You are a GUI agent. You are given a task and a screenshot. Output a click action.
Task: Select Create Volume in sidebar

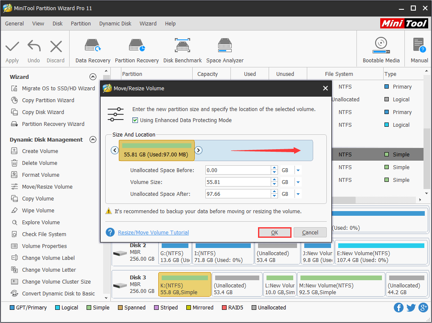34,151
